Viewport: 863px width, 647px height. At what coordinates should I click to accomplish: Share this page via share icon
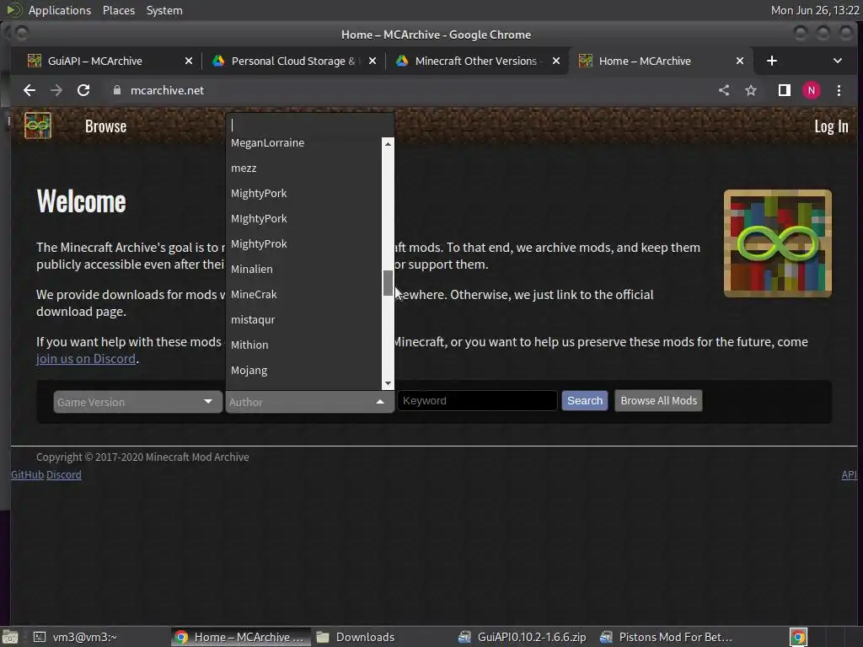(x=724, y=90)
